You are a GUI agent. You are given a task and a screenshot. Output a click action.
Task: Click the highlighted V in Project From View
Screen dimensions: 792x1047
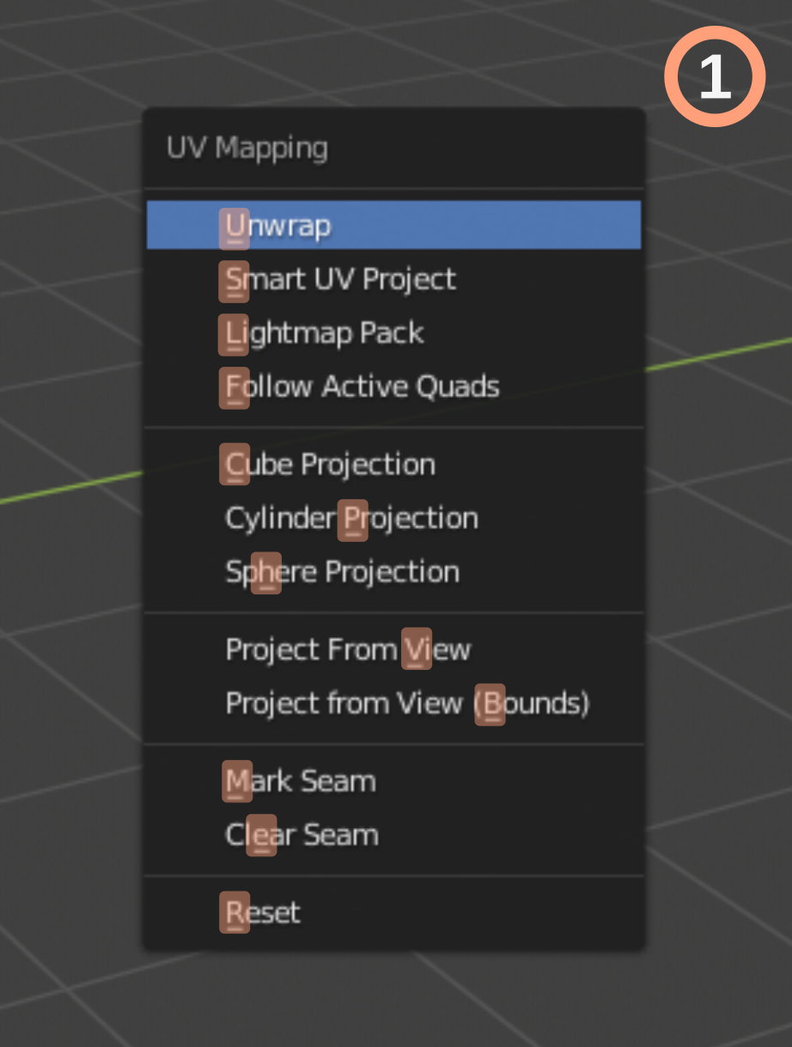click(x=417, y=648)
